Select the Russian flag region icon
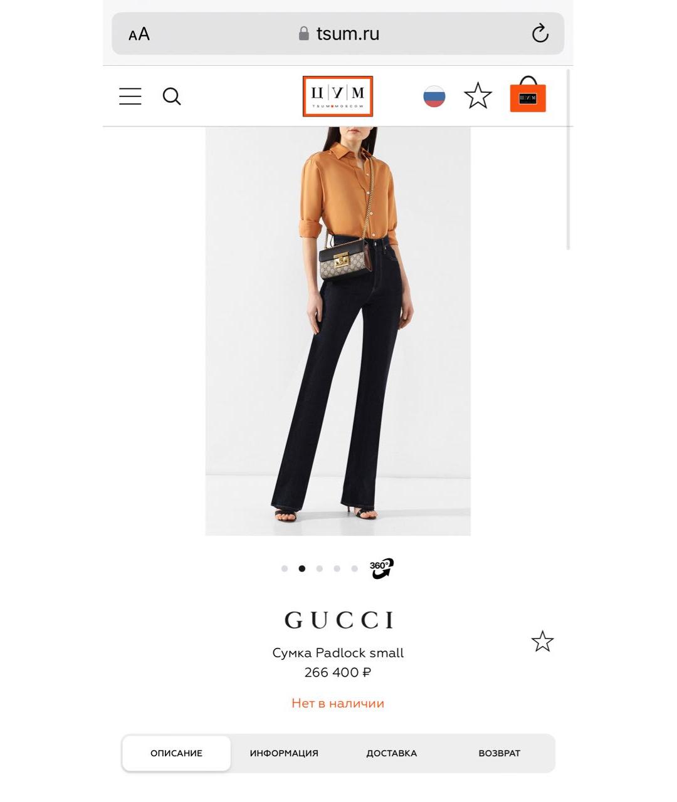 [434, 96]
